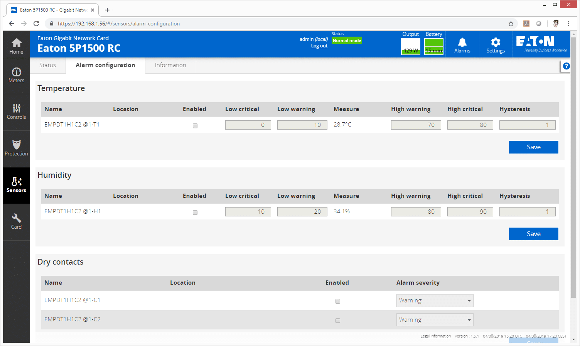Open a new browser tab
The height and width of the screenshot is (346, 580).
tap(107, 10)
